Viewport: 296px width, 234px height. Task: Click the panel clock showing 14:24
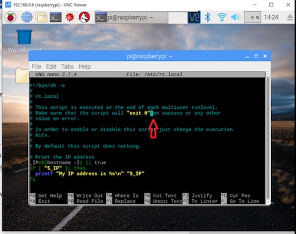[x=271, y=17]
